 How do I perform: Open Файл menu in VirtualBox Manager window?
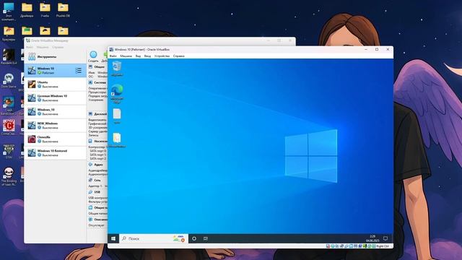coord(30,47)
